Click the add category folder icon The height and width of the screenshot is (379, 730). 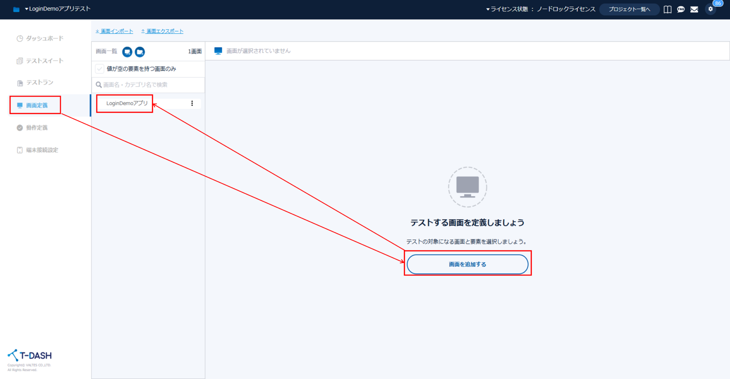(140, 52)
